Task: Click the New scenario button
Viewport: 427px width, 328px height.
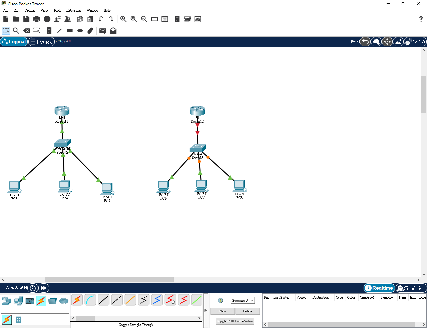Action: click(x=223, y=311)
